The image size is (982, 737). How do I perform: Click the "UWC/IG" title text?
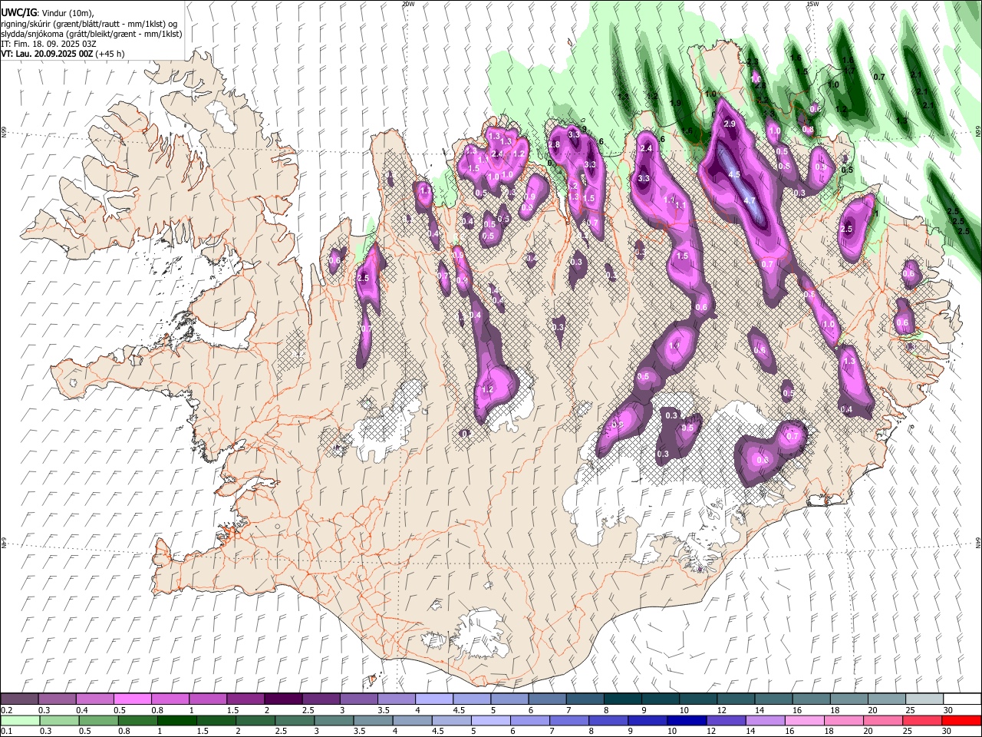(18, 12)
